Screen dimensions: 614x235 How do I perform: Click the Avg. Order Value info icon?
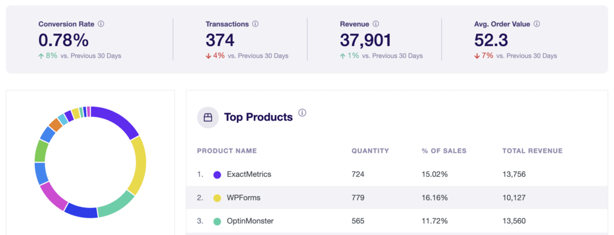(537, 24)
